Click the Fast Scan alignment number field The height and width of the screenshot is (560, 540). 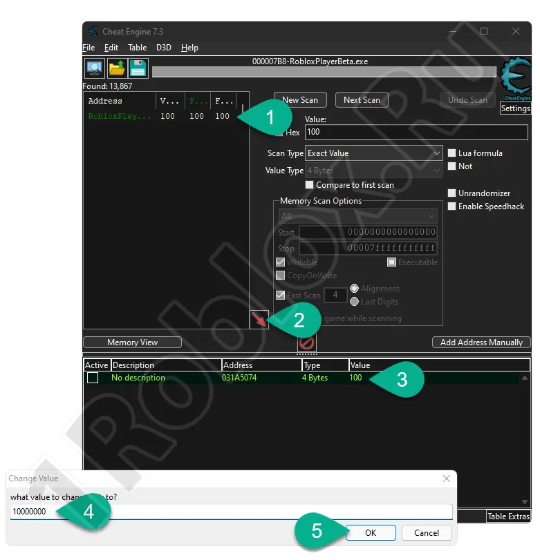click(x=335, y=296)
